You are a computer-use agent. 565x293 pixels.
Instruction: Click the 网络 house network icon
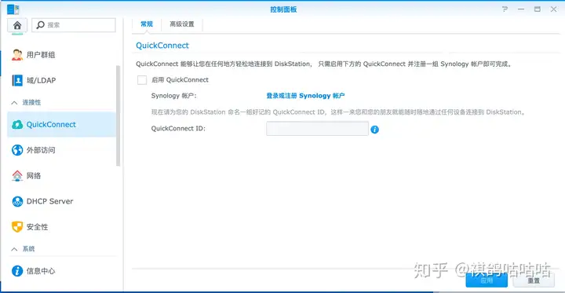pyautogui.click(x=17, y=176)
